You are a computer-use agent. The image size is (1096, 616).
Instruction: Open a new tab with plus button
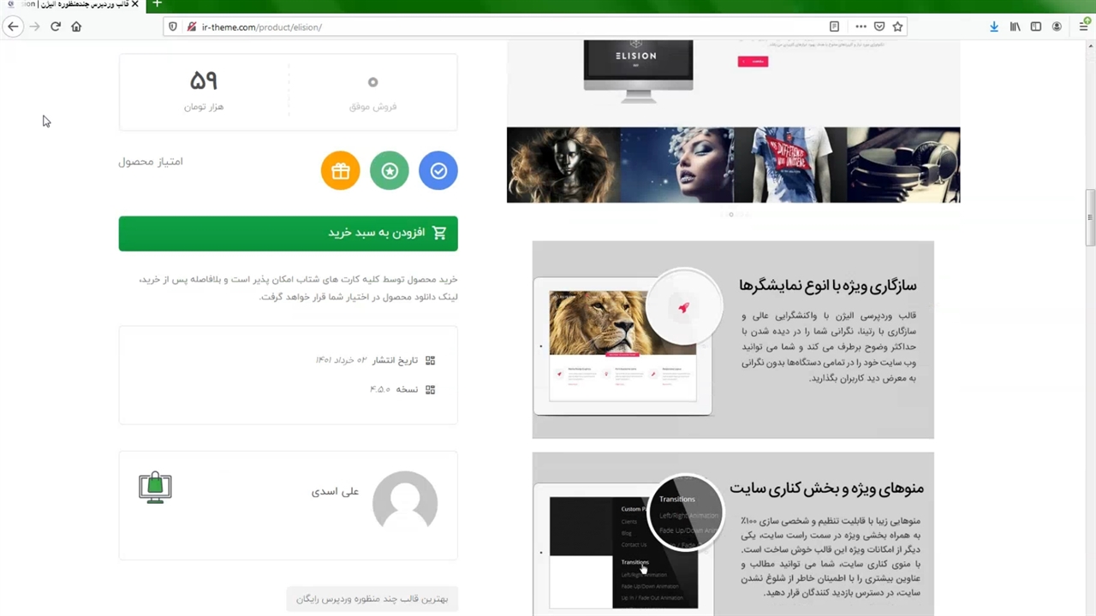click(x=157, y=4)
